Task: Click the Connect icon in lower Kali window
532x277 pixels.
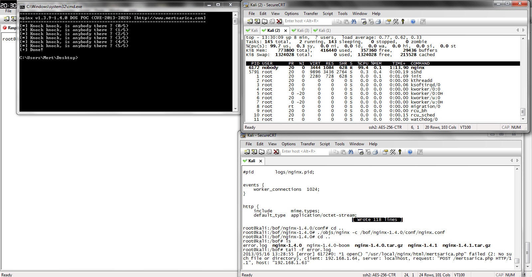Action: tap(247, 152)
